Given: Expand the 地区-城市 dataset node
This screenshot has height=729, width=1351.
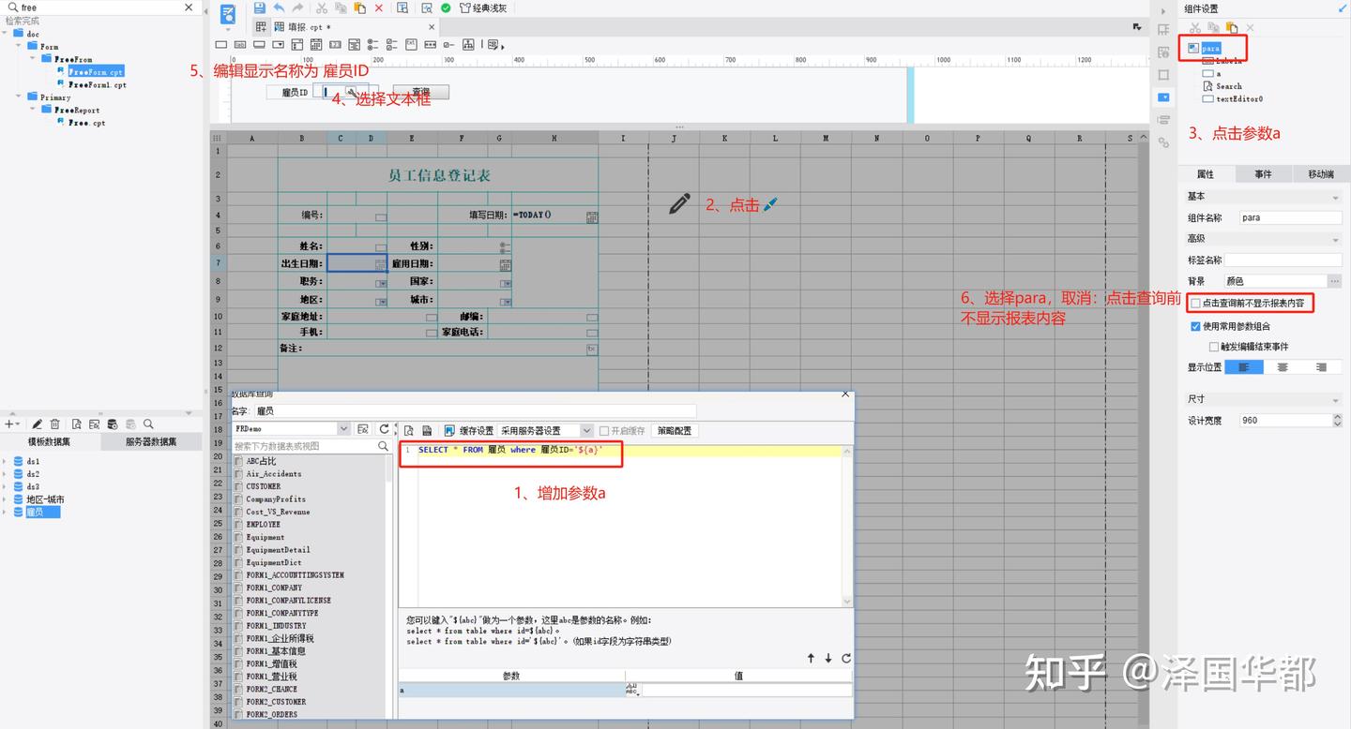Looking at the screenshot, I should [6, 499].
